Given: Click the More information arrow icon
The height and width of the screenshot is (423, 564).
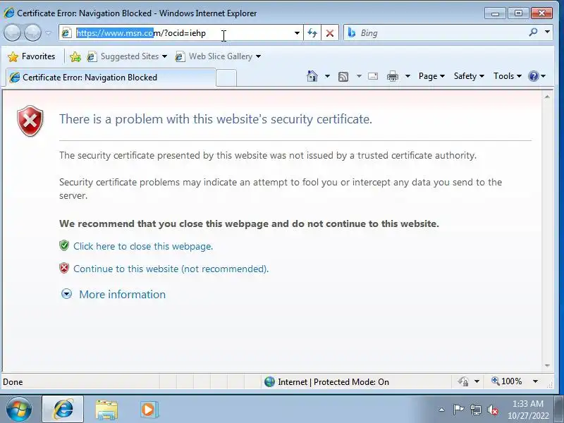Looking at the screenshot, I should 66,294.
